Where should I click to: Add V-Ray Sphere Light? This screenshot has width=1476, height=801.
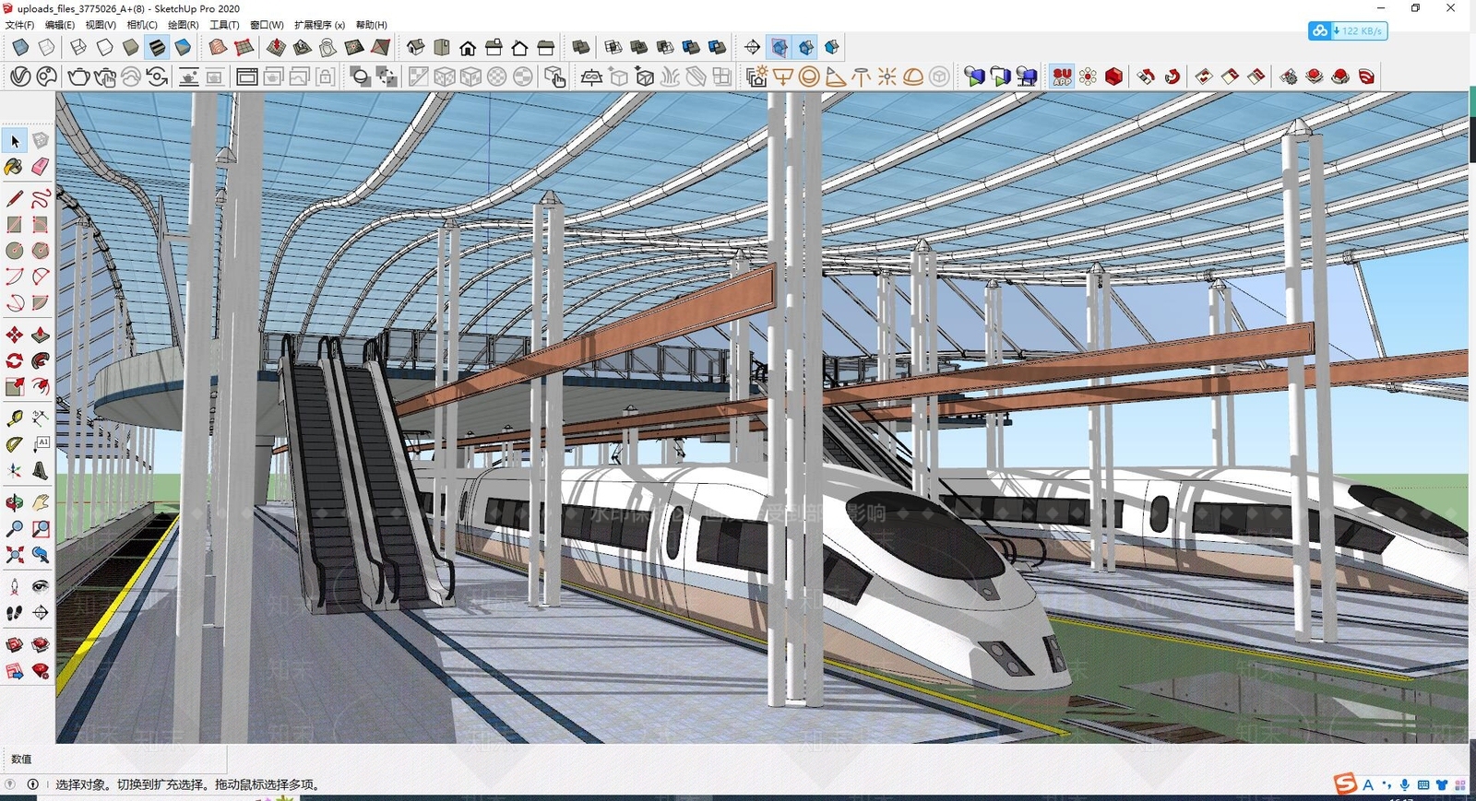(x=809, y=77)
